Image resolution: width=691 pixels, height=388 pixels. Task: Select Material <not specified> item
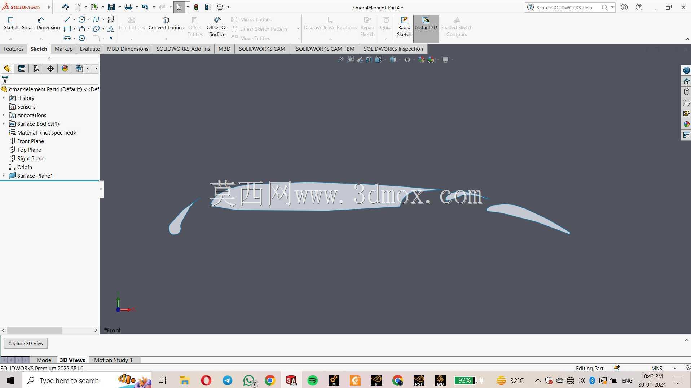point(47,132)
